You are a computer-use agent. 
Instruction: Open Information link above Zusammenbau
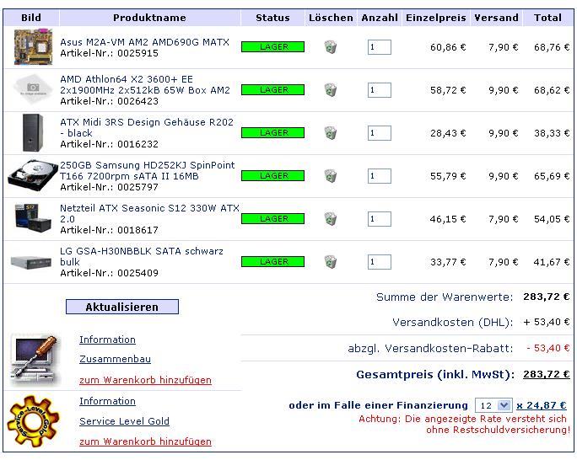(107, 340)
